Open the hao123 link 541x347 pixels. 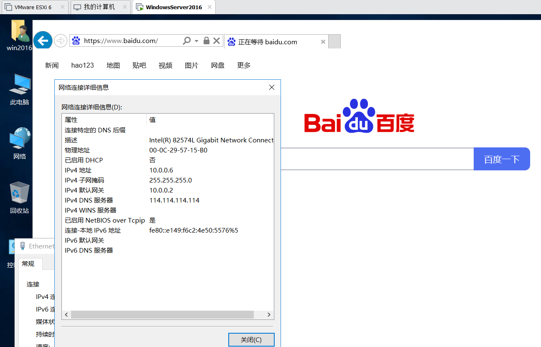[x=82, y=65]
